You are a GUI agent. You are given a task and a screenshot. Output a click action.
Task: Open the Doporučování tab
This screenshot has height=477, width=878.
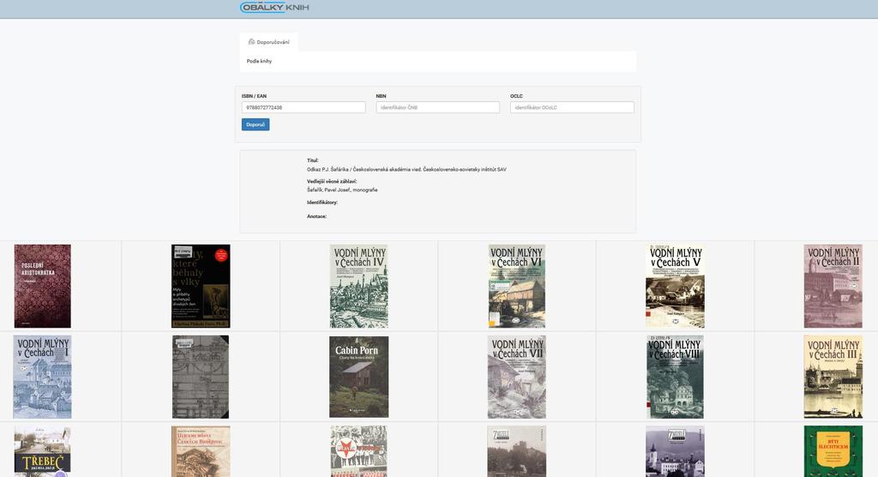(268, 42)
